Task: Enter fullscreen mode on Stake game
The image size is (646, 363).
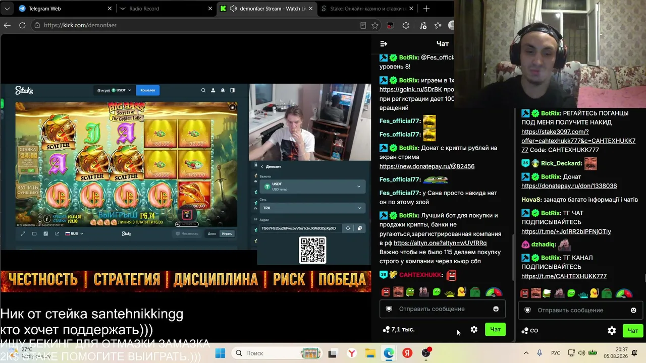Action: click(x=23, y=233)
